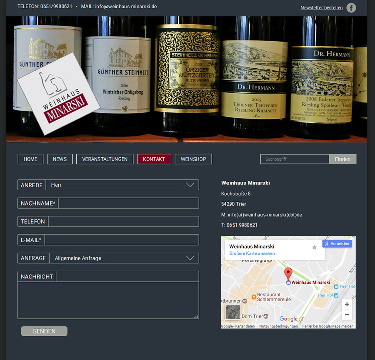Click into the Nachricht text area
Viewport: 375px width, 360px height.
[108, 300]
